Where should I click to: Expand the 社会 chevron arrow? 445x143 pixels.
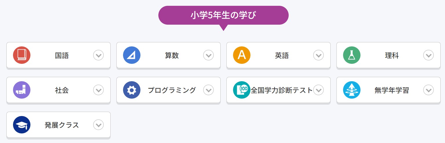[x=98, y=90]
